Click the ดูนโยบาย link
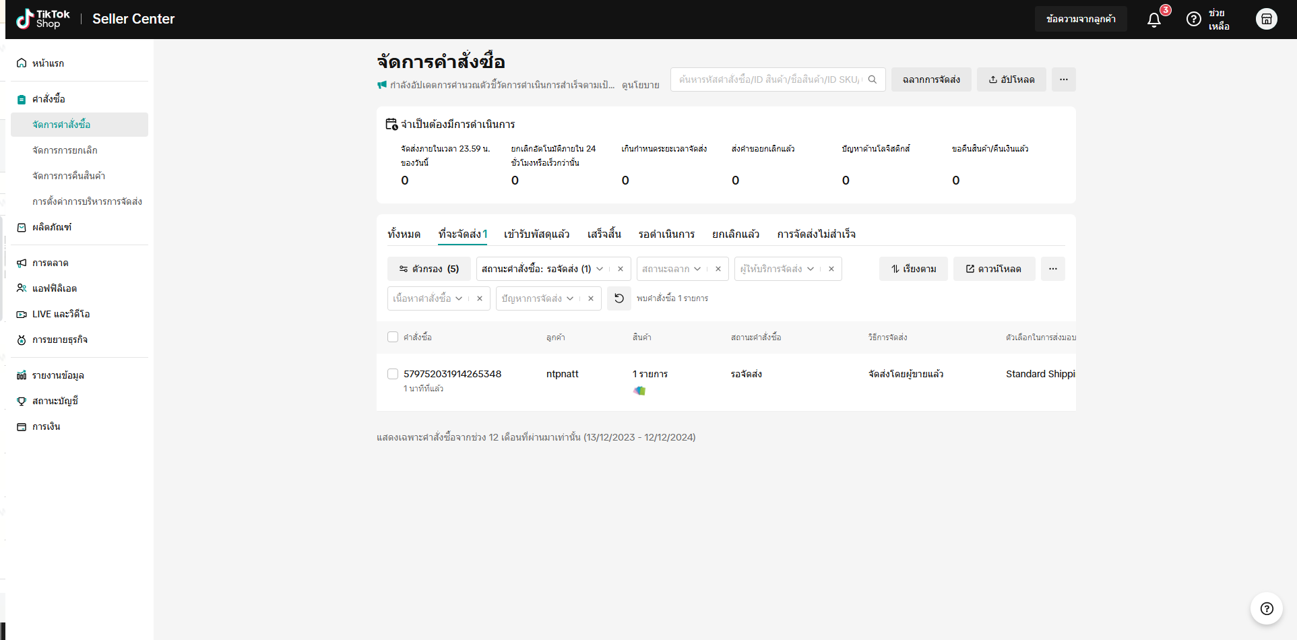 [640, 85]
